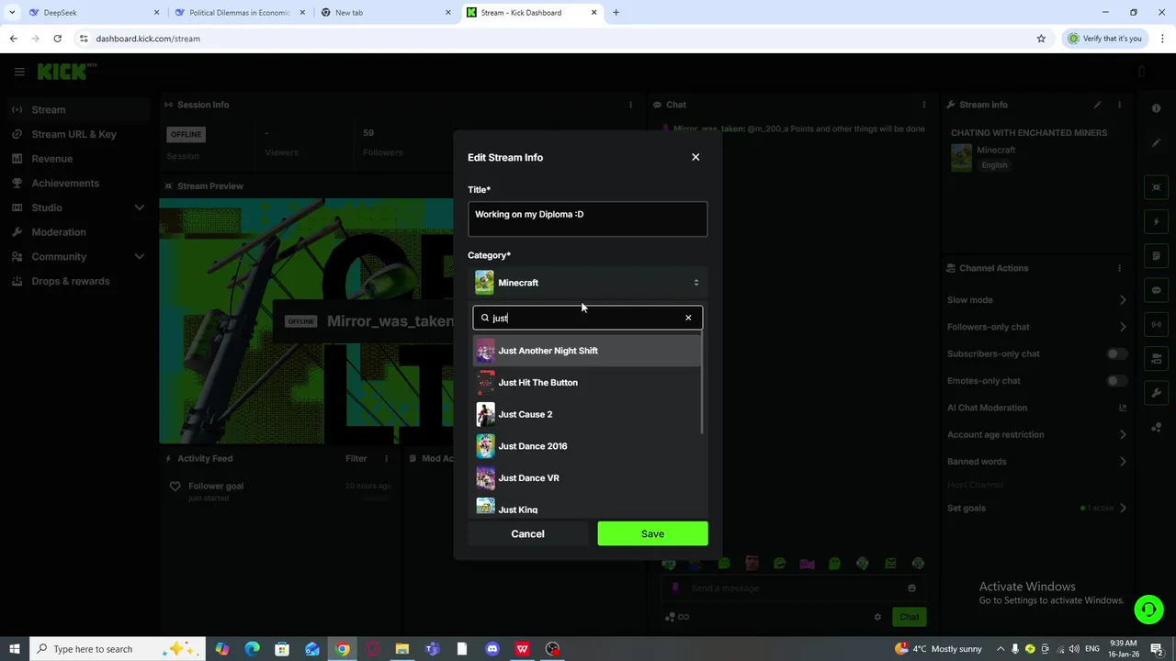The image size is (1176, 661).
Task: Save the stream info changes
Action: 652,533
